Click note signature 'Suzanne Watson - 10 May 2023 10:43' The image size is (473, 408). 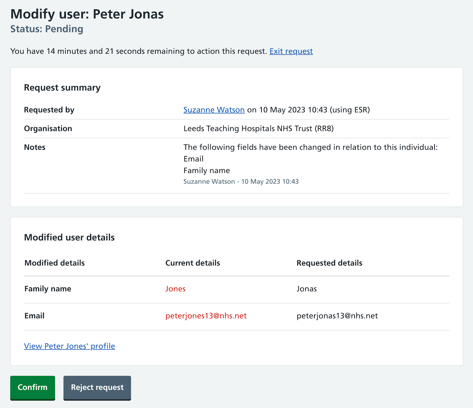(x=241, y=182)
